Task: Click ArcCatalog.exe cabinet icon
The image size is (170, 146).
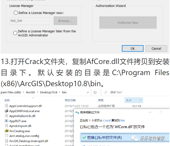Action: pos(6,131)
